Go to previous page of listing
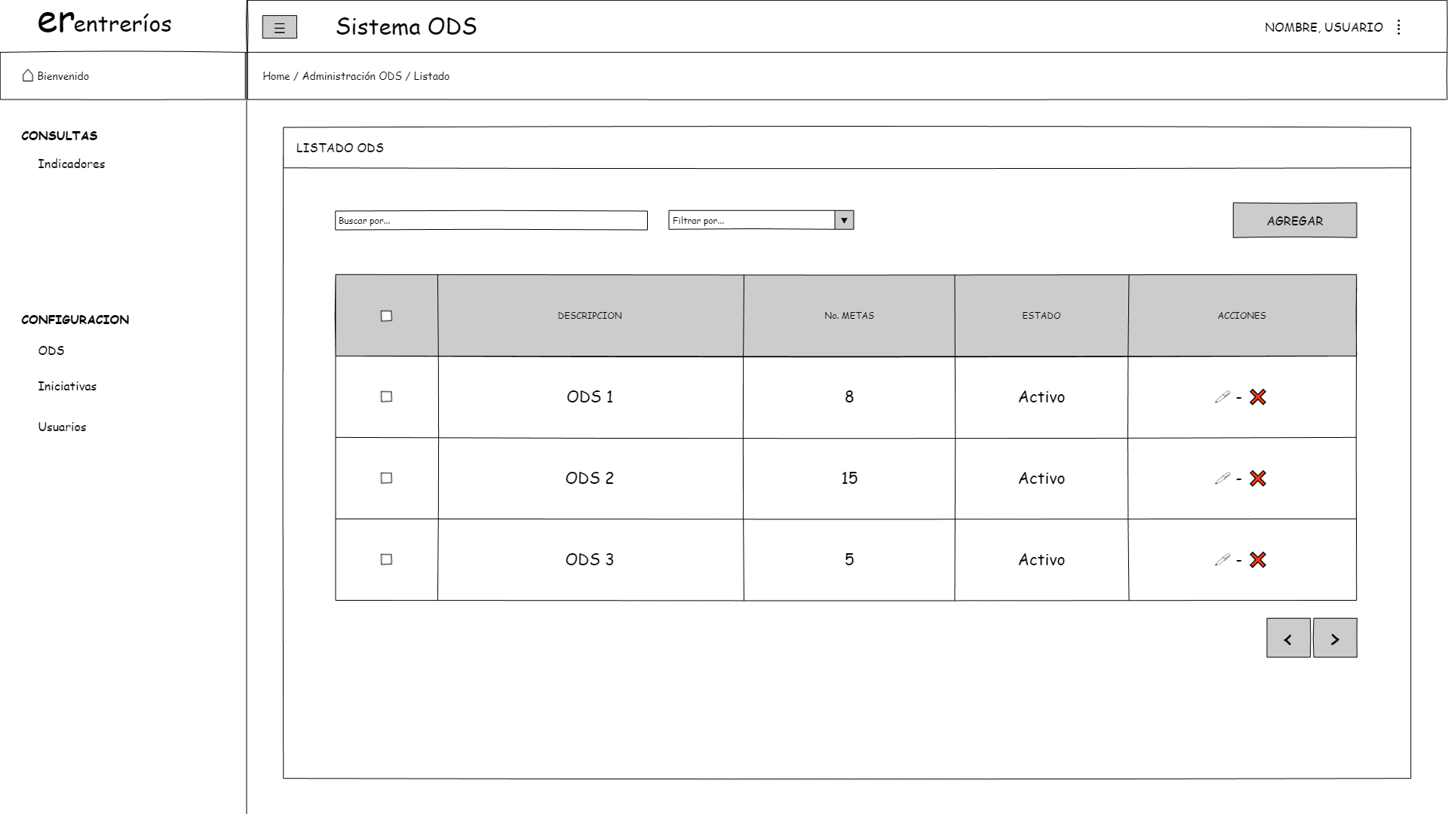 (x=1287, y=638)
